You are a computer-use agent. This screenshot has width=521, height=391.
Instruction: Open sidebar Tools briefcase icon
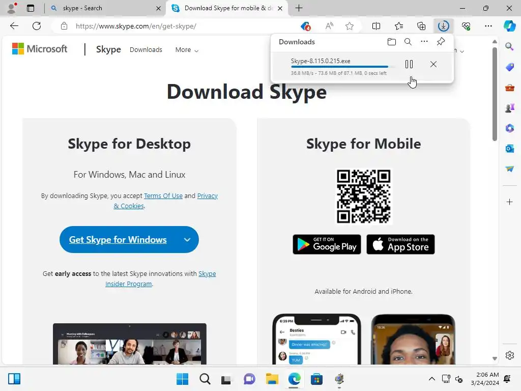tap(510, 88)
